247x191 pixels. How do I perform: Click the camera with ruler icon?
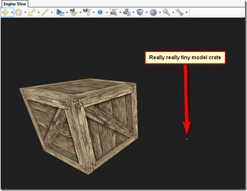pos(87,12)
